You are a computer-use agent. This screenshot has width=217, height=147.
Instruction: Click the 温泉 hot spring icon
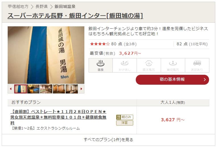[x=101, y=65]
